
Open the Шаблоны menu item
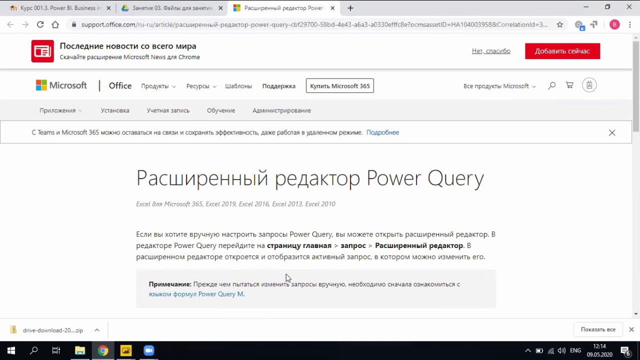pos(238,86)
